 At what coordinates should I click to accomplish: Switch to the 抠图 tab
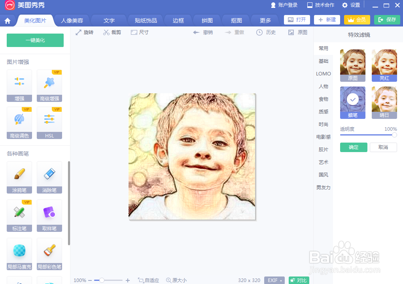click(236, 21)
